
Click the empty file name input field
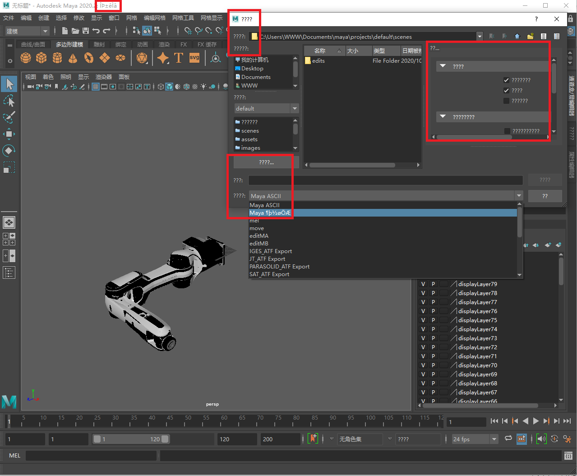coord(386,180)
